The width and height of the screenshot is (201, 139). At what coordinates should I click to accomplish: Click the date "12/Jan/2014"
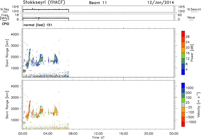(161, 3)
